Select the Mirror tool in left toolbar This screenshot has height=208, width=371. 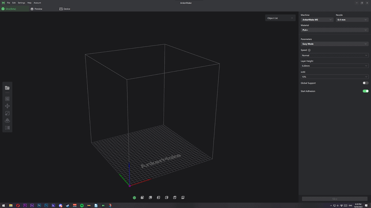pyautogui.click(x=7, y=128)
